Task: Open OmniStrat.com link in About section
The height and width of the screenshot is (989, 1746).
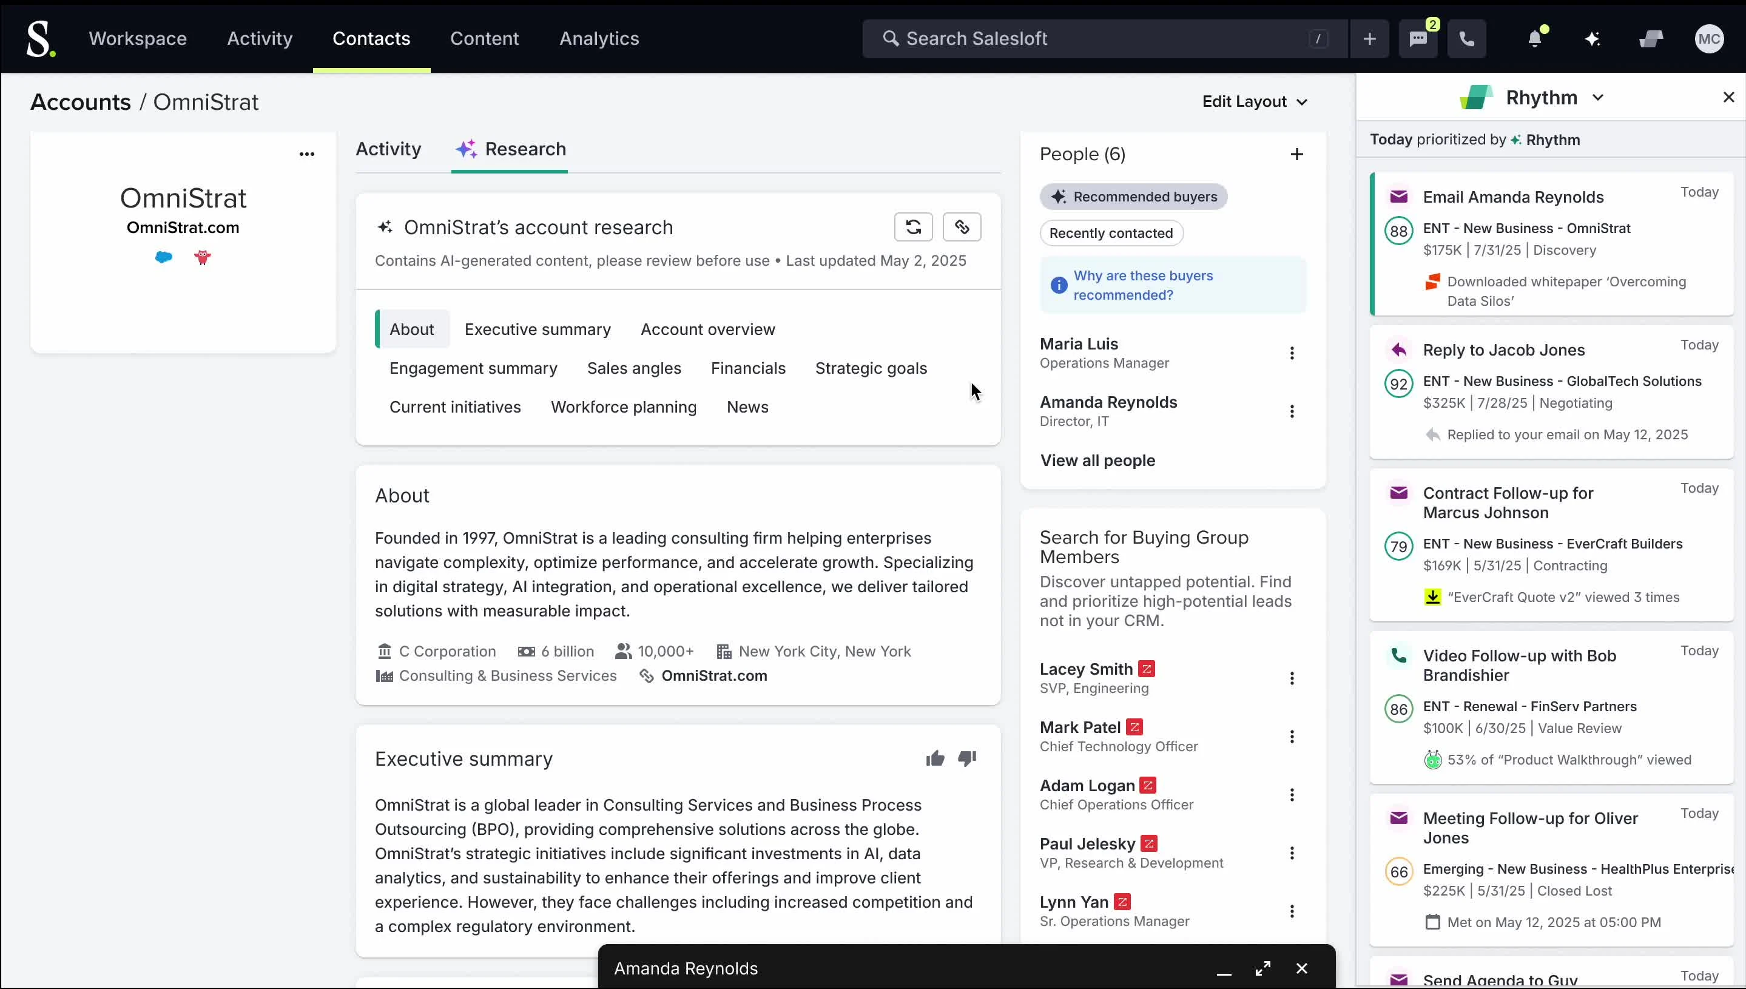Action: click(715, 676)
